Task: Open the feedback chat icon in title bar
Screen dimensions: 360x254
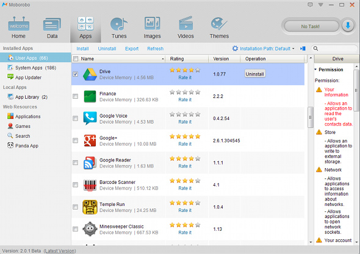Action: (310, 5)
